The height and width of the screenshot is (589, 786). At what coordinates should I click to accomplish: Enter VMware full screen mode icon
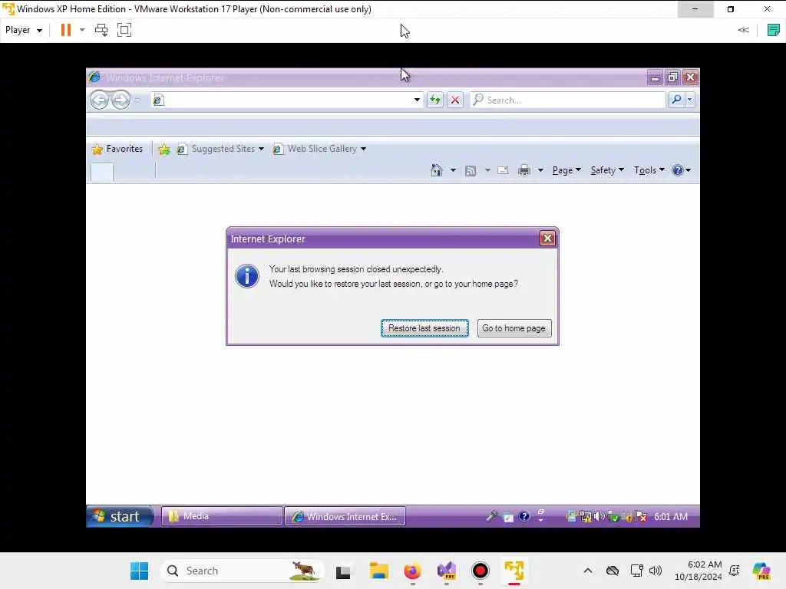coord(124,30)
